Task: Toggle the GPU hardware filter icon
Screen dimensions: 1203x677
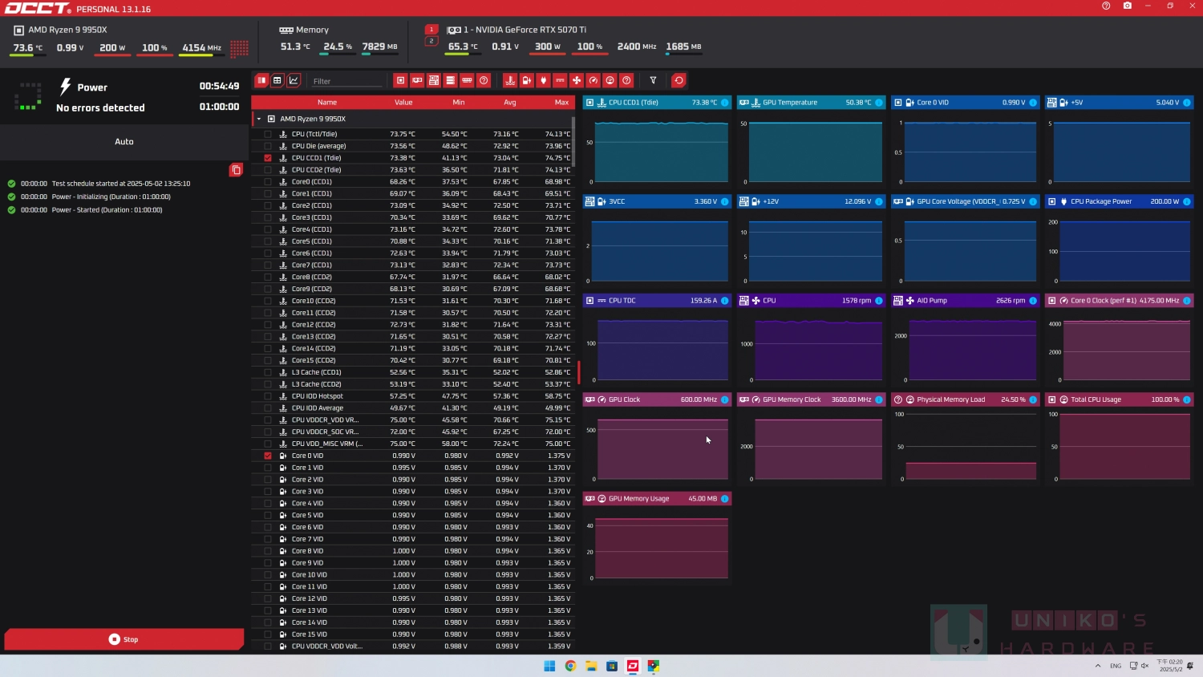Action: point(417,80)
